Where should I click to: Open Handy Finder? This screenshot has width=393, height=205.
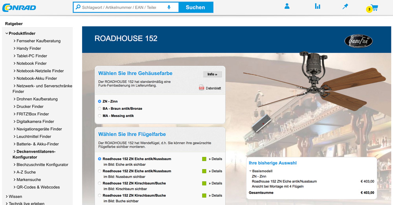point(29,48)
